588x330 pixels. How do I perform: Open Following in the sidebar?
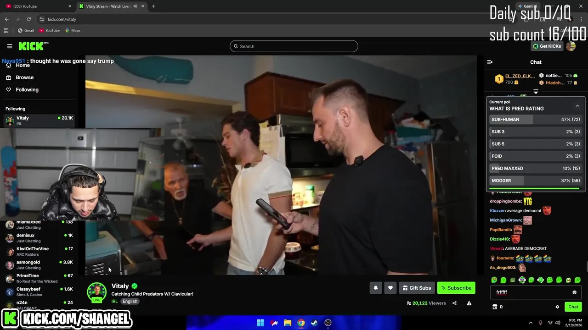pyautogui.click(x=23, y=90)
